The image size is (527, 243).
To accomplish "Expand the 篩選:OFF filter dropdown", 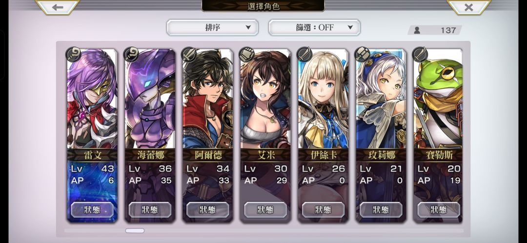I will 314,27.
